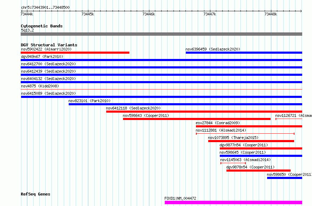Click the nsv5902422 (Almarri2020) red variant bar
The height and width of the screenshot is (206, 312).
pos(75,53)
